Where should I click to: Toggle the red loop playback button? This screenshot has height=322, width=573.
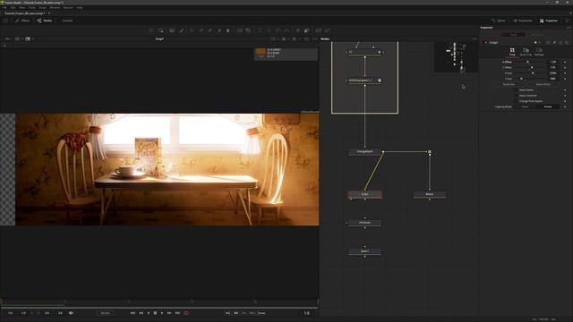tap(186, 313)
